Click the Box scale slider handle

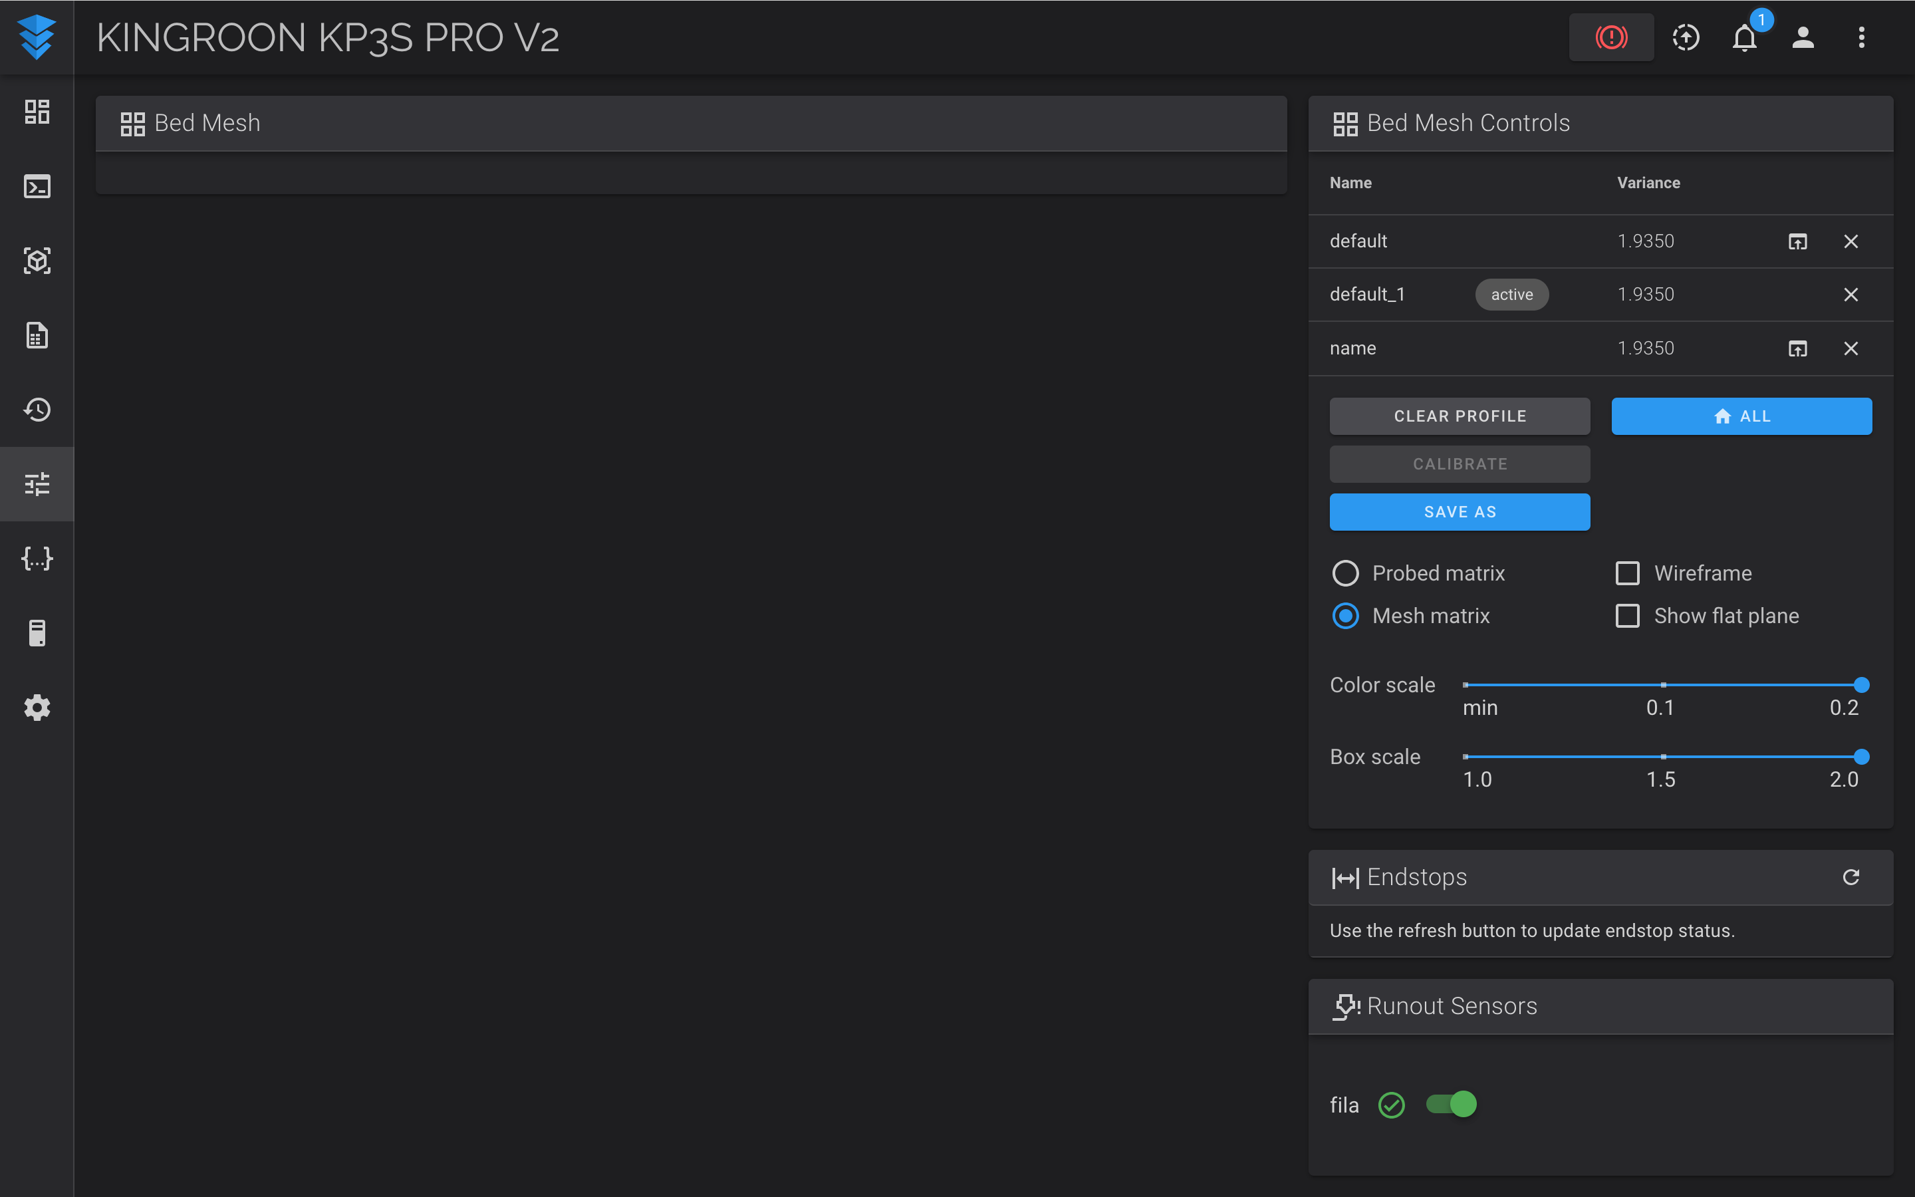pyautogui.click(x=1861, y=757)
